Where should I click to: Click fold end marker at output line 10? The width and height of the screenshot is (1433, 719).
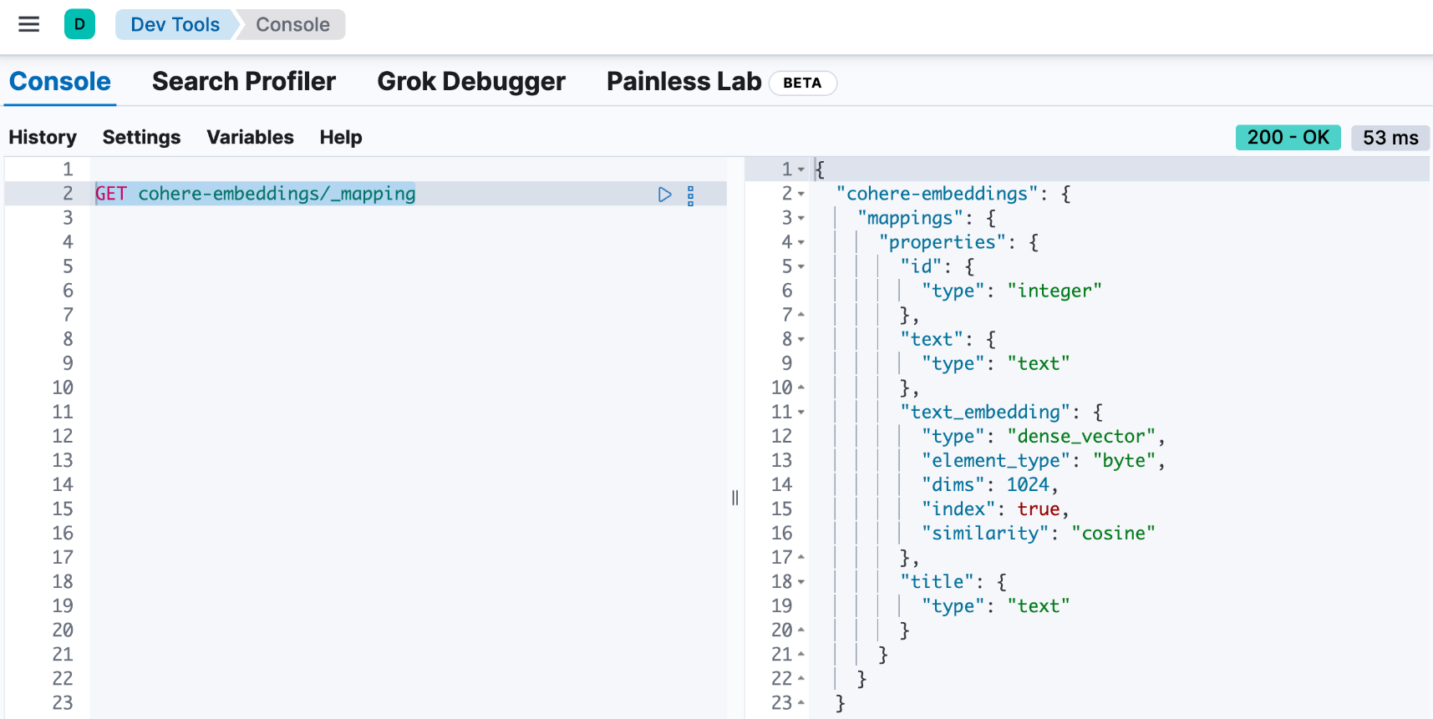[x=800, y=387]
